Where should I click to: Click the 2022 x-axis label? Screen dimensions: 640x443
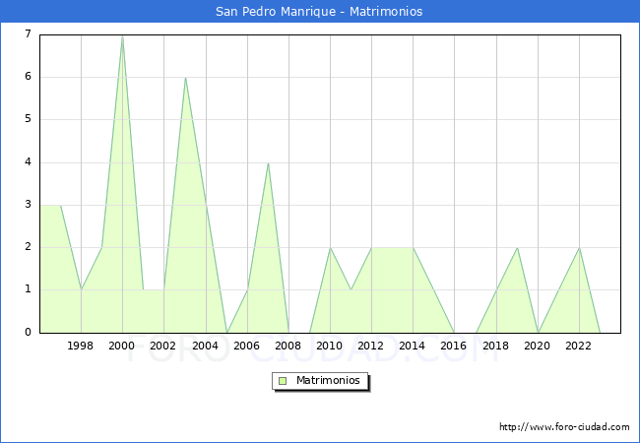[x=578, y=346]
